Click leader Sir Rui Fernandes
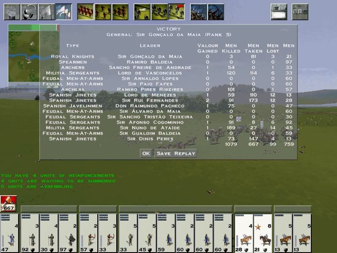 (150, 100)
